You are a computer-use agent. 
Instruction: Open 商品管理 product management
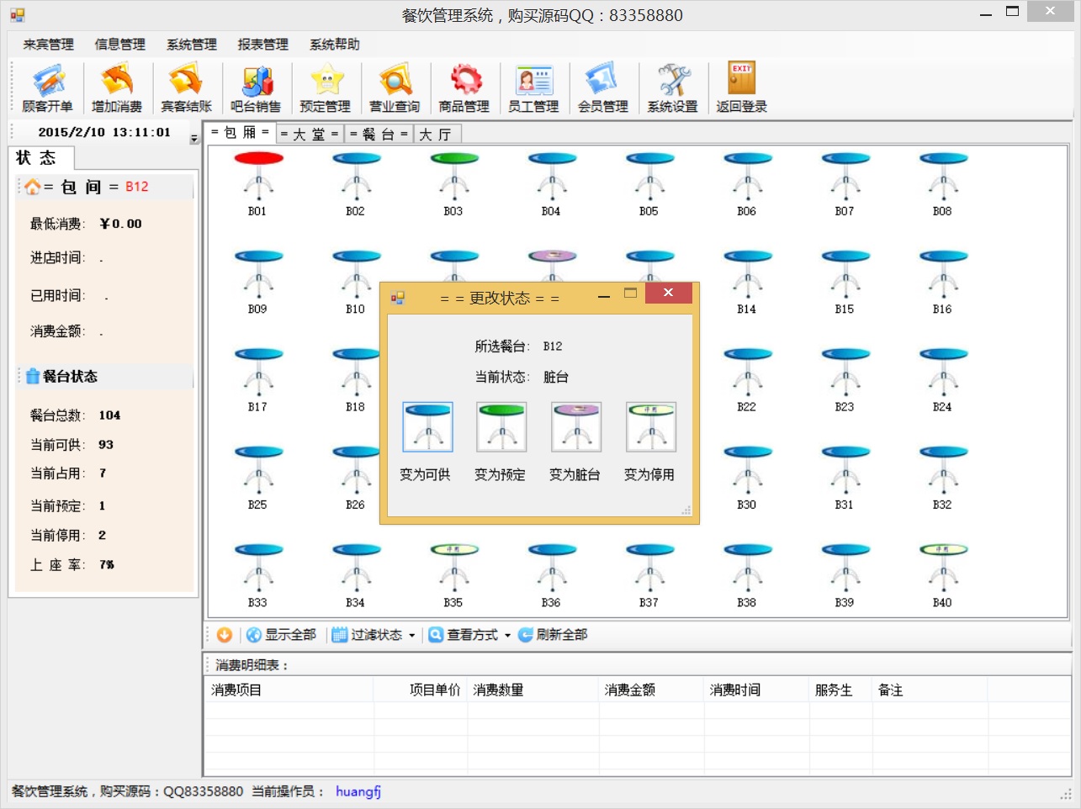464,87
